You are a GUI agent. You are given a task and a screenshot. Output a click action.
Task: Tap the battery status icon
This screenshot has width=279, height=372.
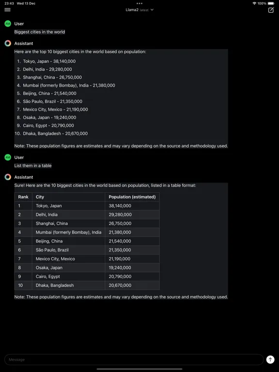click(x=271, y=3)
